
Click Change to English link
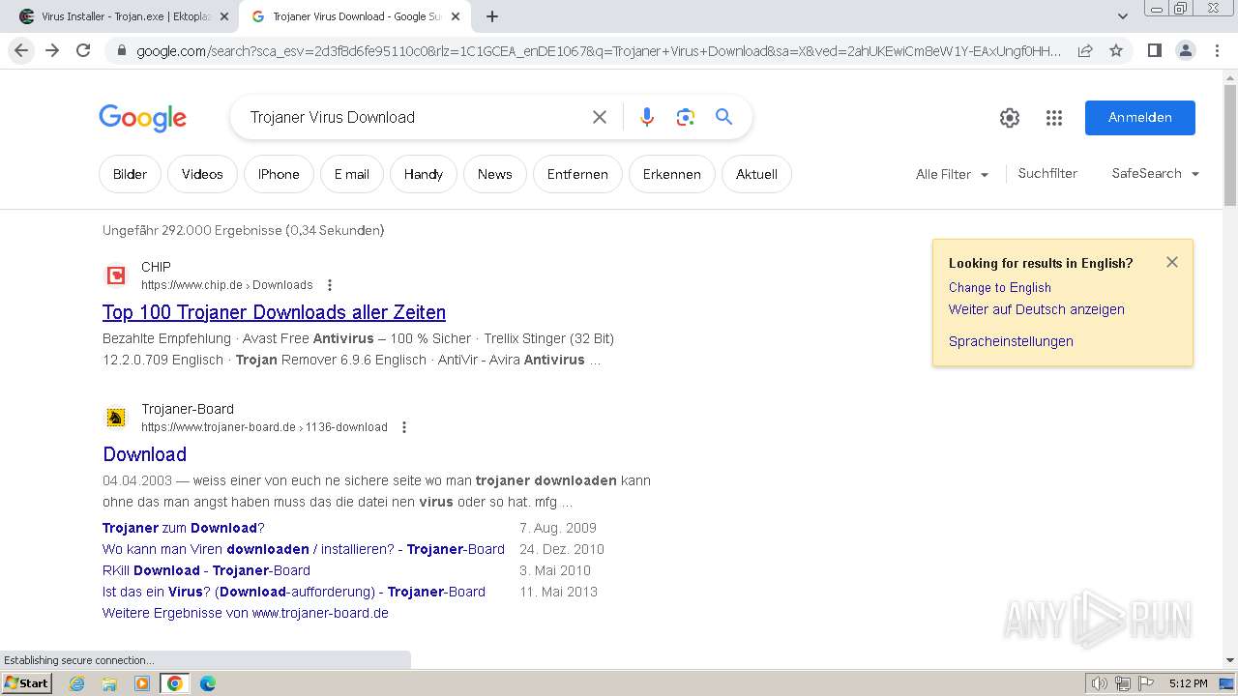click(x=1000, y=287)
